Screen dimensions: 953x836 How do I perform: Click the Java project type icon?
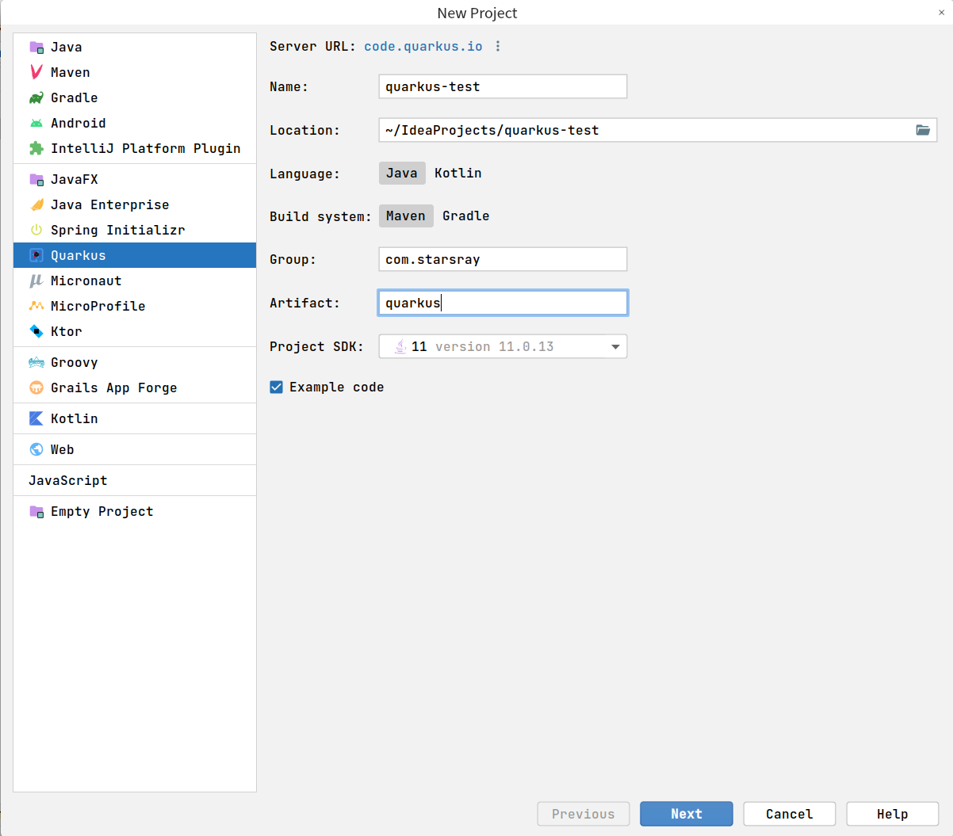36,47
